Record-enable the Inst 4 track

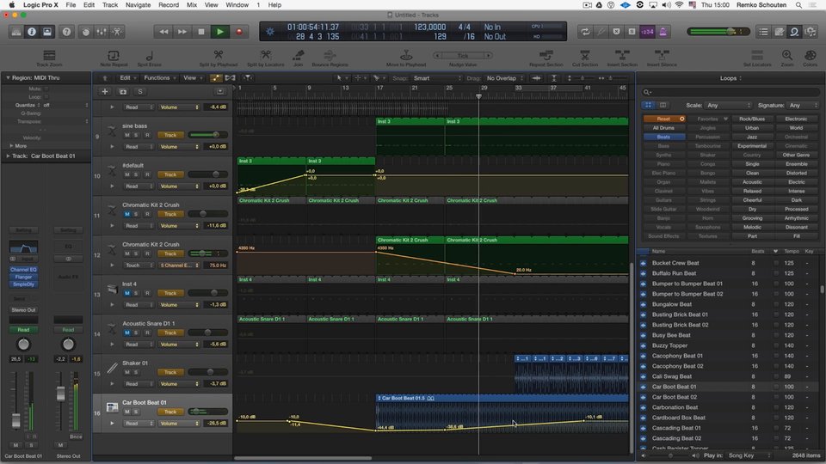tap(147, 293)
